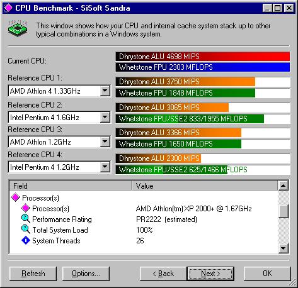Click the Whetstone FPU/SSE2 625/1466 MFLOPS bar

click(x=203, y=170)
